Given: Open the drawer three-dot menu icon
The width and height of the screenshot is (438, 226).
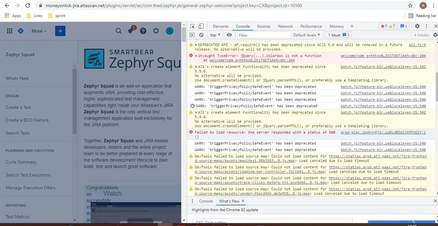Looking at the screenshot, I should (x=192, y=201).
